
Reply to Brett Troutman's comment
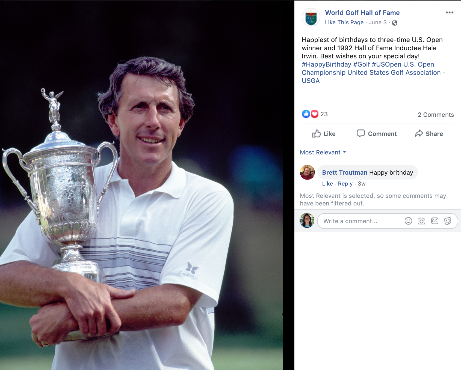pyautogui.click(x=345, y=184)
